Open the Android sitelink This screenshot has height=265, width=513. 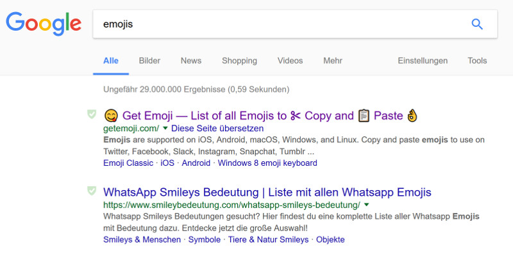(196, 163)
